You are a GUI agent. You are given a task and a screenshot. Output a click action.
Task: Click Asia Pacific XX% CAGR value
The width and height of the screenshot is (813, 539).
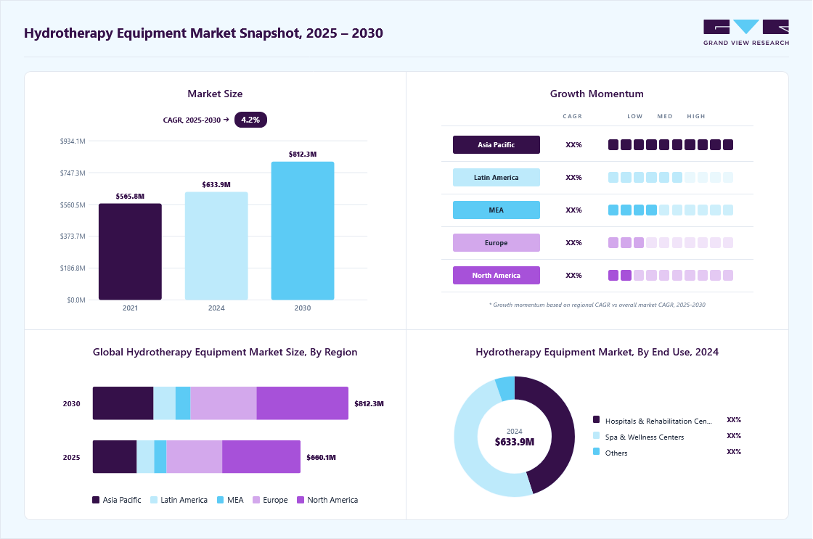click(573, 144)
